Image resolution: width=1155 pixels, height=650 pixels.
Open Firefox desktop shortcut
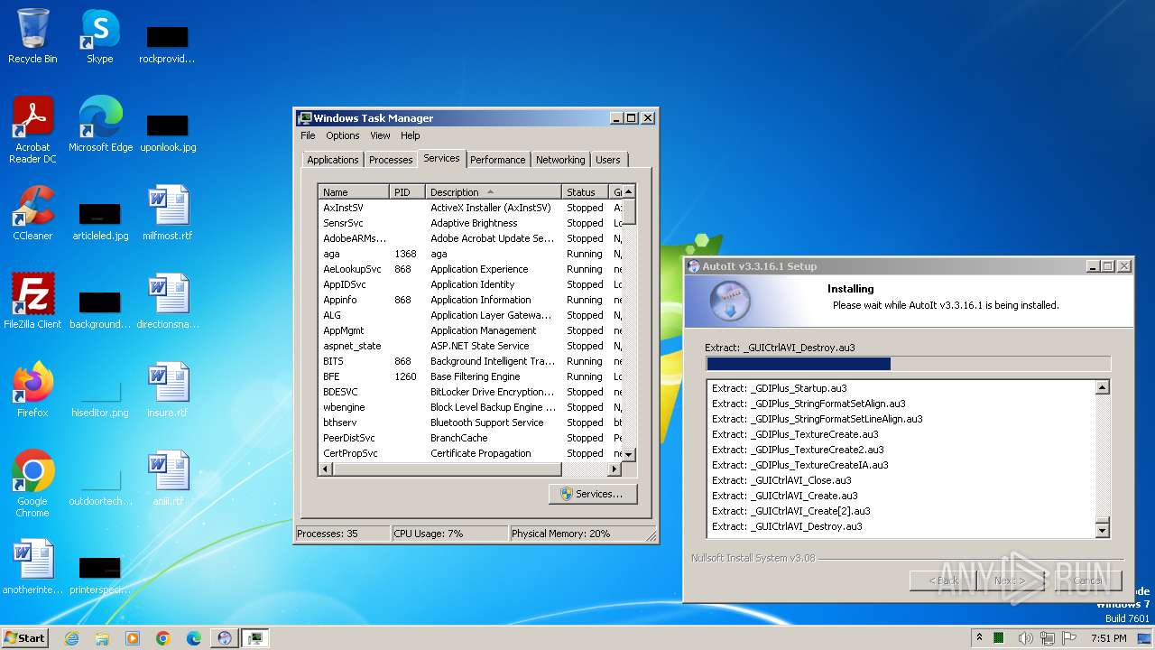pyautogui.click(x=32, y=390)
